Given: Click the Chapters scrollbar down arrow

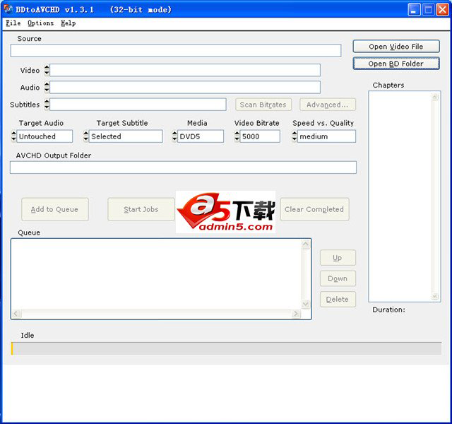Looking at the screenshot, I should [x=435, y=297].
